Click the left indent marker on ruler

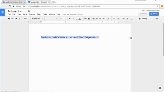click(41, 22)
